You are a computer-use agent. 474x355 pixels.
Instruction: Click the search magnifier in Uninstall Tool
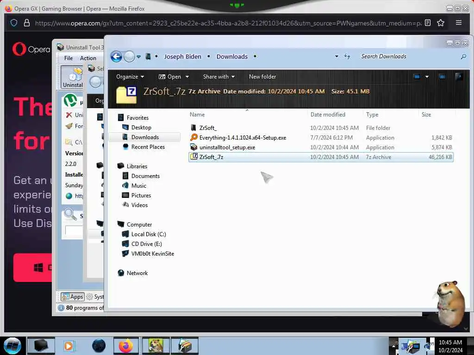point(70,214)
